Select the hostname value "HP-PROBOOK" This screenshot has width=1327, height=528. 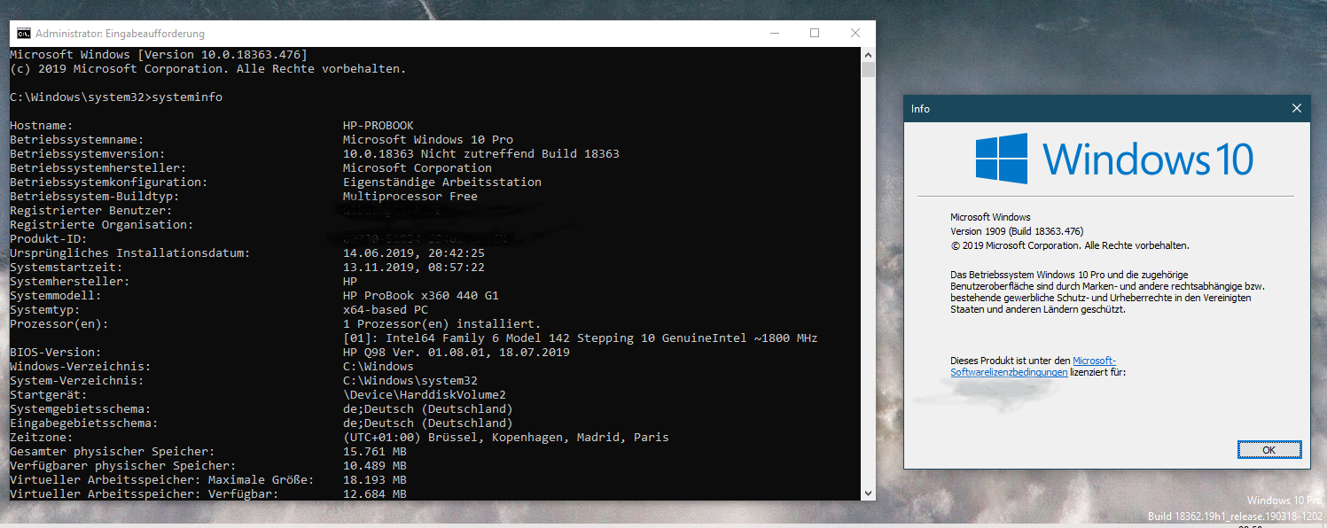click(379, 126)
